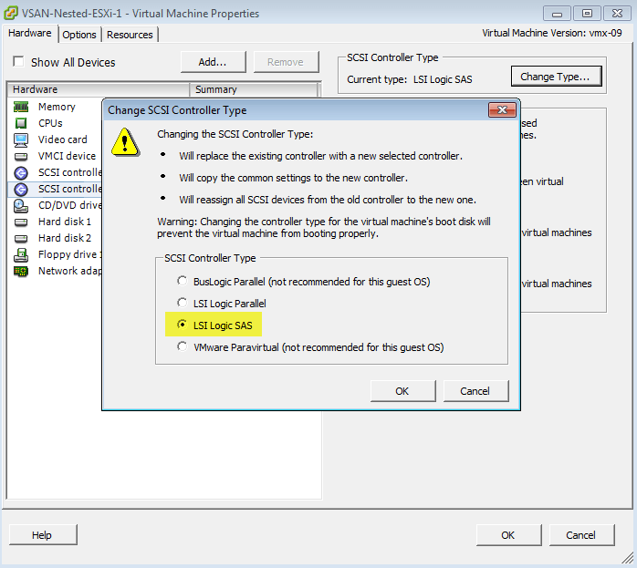Click 'Virtual Machine Version: vmx-09' text

click(x=552, y=33)
